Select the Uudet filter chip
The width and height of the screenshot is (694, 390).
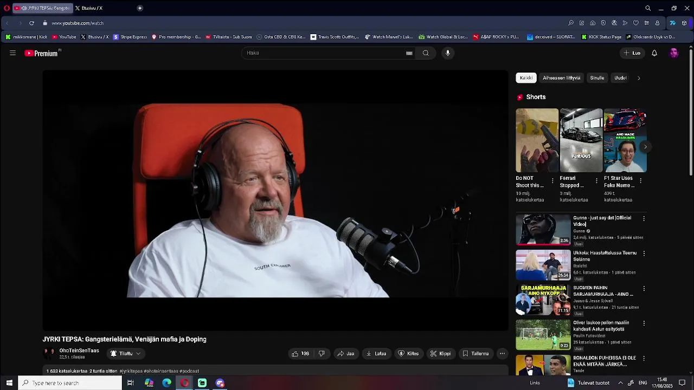point(621,78)
